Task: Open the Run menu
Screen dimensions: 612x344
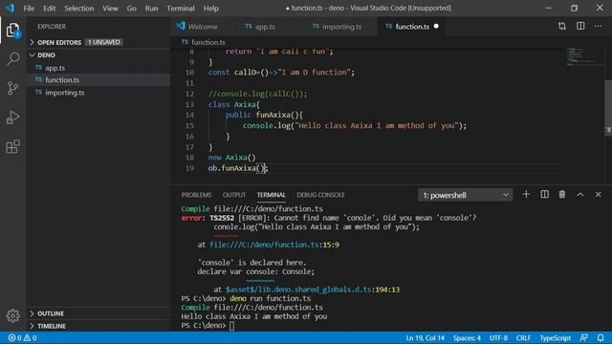Action: tap(151, 9)
